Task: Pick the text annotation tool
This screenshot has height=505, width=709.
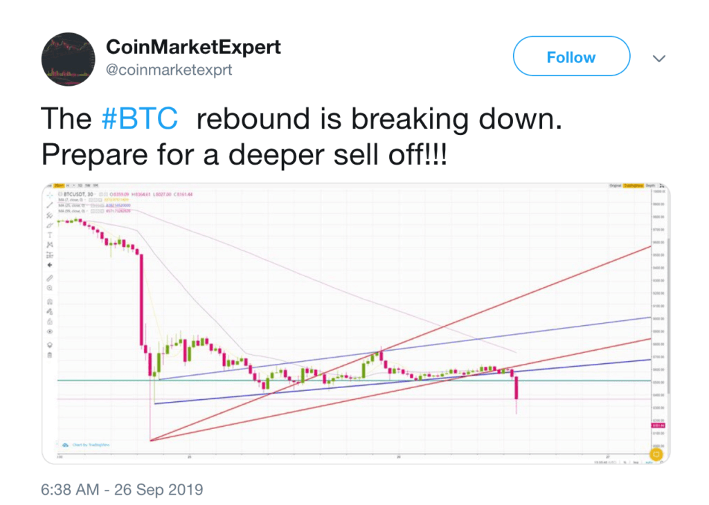Action: point(50,235)
